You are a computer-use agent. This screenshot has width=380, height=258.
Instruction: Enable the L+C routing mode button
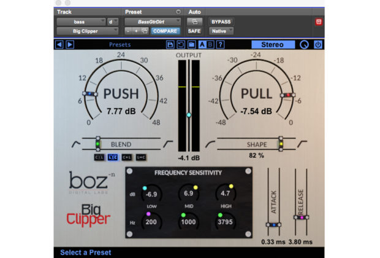click(141, 157)
